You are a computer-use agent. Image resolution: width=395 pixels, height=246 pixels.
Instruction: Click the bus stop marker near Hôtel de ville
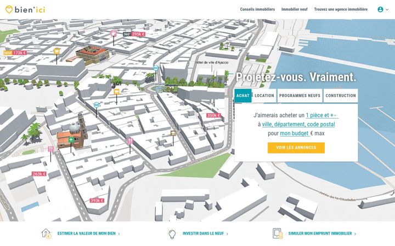[x=156, y=68]
